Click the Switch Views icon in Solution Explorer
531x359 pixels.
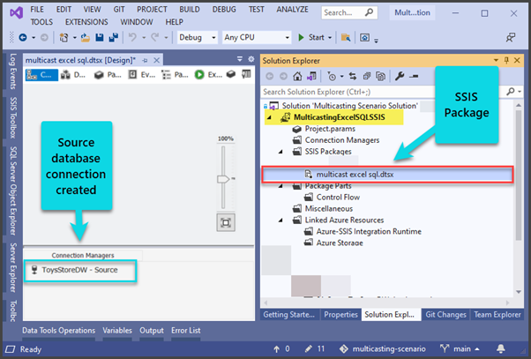click(311, 77)
